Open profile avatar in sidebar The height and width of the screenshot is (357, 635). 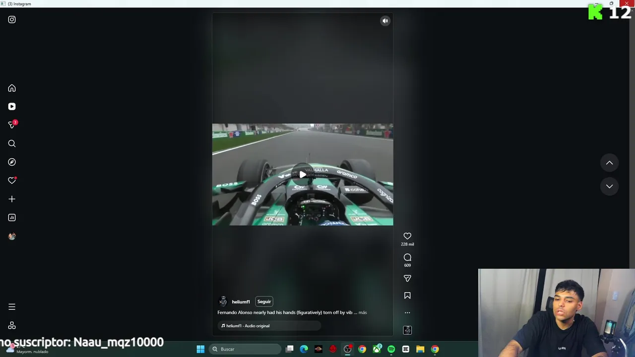click(12, 237)
